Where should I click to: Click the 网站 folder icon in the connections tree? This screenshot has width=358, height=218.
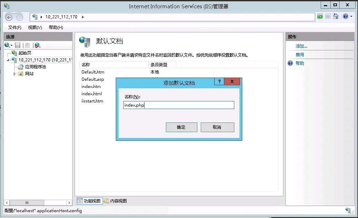click(x=21, y=74)
